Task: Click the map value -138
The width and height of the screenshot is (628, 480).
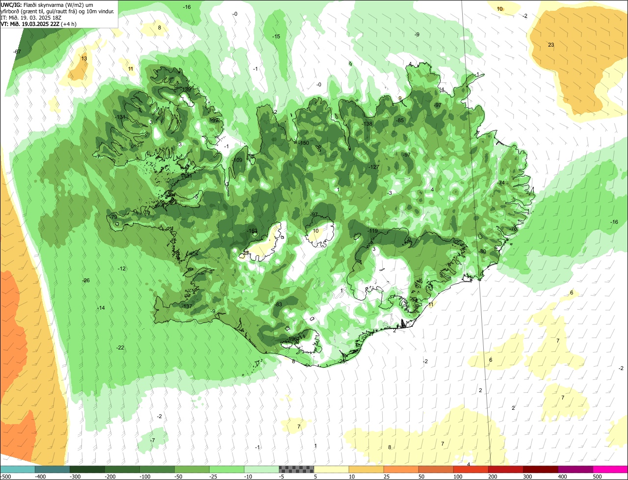Action: coord(366,124)
